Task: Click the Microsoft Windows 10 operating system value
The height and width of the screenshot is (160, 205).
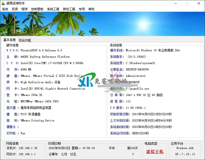Action: coord(153,50)
